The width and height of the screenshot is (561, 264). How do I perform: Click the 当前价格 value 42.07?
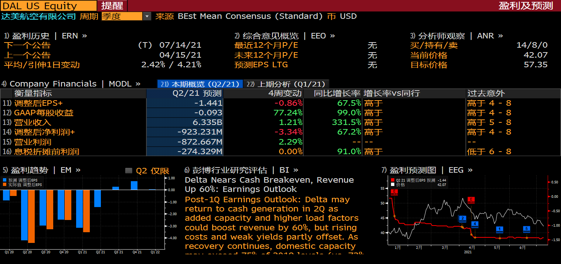click(536, 55)
